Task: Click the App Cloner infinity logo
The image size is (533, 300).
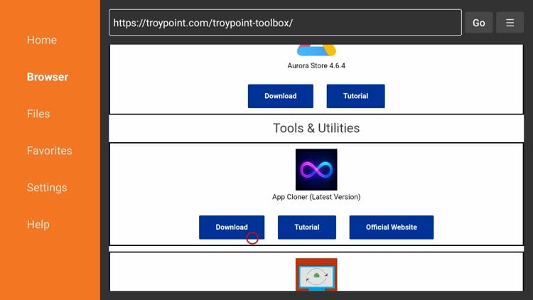Action: 316,169
